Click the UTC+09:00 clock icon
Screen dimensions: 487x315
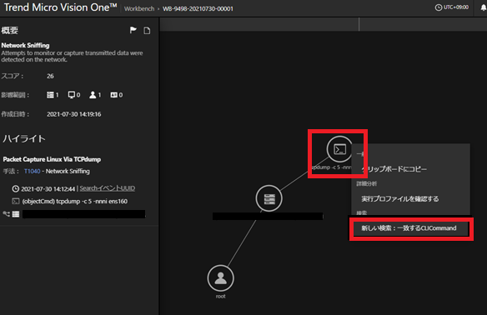(x=439, y=7)
